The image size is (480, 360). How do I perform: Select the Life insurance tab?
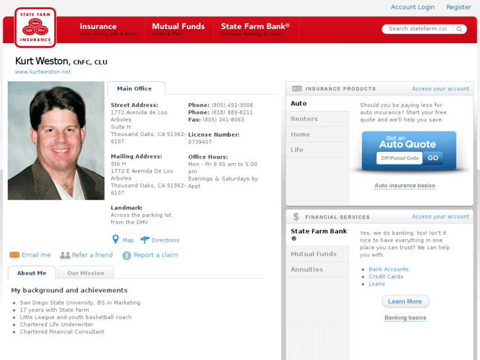(x=318, y=150)
